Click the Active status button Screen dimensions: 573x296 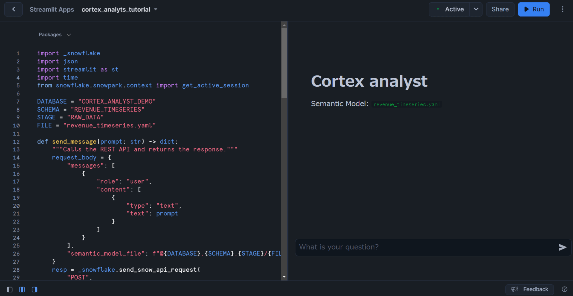(x=449, y=9)
